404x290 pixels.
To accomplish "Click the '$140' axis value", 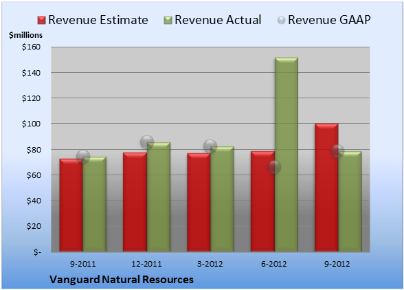I will [x=31, y=73].
